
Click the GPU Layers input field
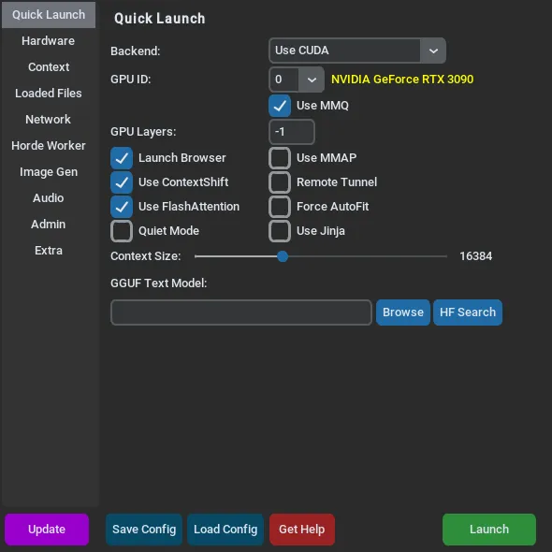click(x=292, y=132)
